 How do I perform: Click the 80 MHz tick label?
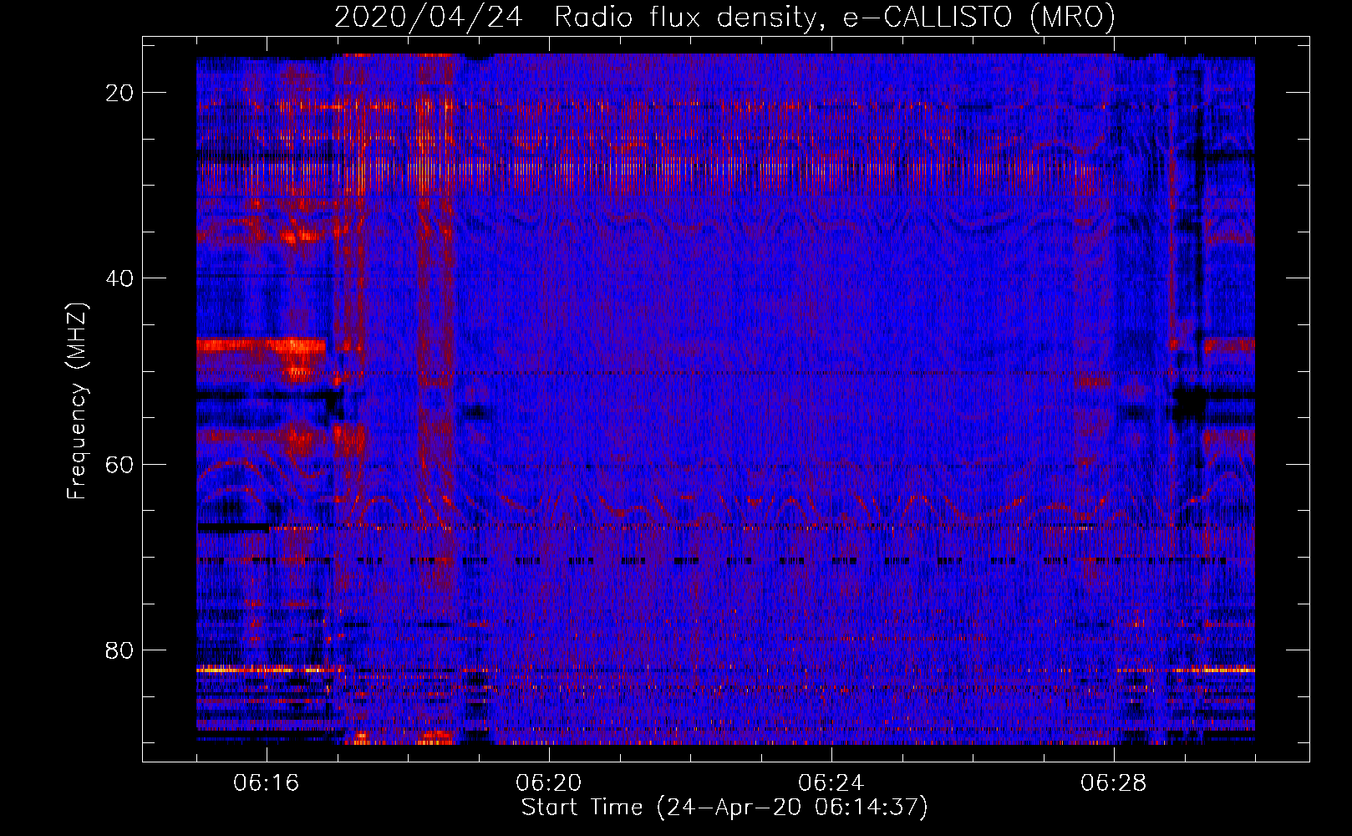(120, 650)
